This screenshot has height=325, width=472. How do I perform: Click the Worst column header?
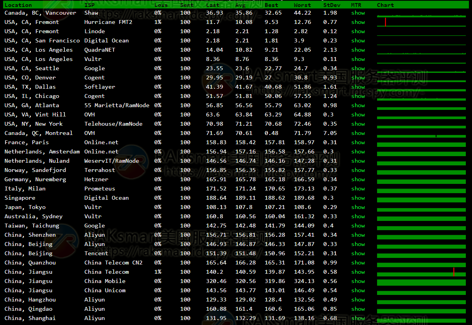coord(302,5)
